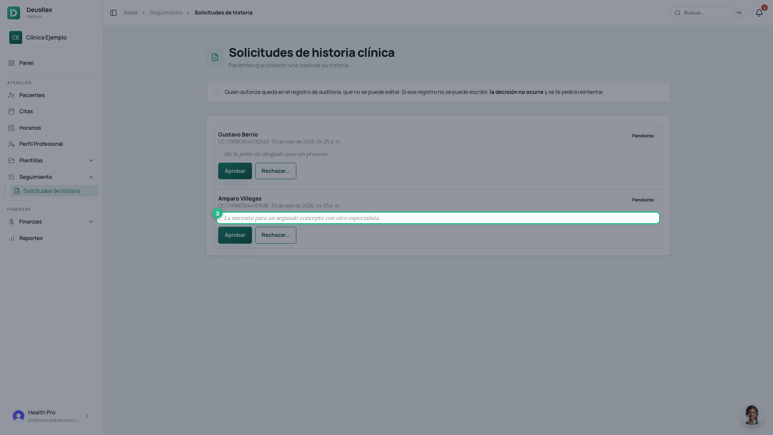This screenshot has width=773, height=435.
Task: Click the professional@deusrex email text
Action: point(54,420)
